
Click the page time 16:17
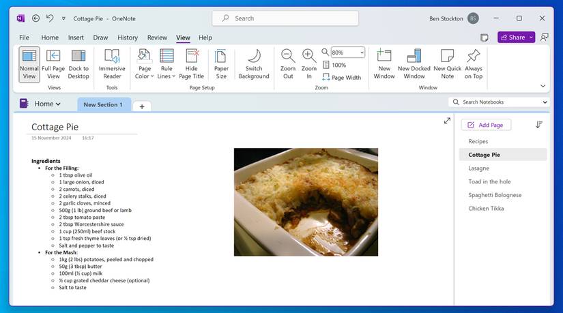pyautogui.click(x=87, y=138)
